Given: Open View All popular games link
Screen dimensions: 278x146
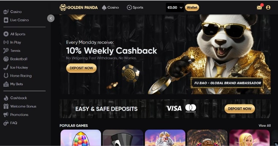Looking at the screenshot, I should click(264, 126).
